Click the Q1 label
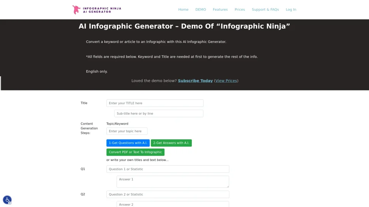 (83, 169)
